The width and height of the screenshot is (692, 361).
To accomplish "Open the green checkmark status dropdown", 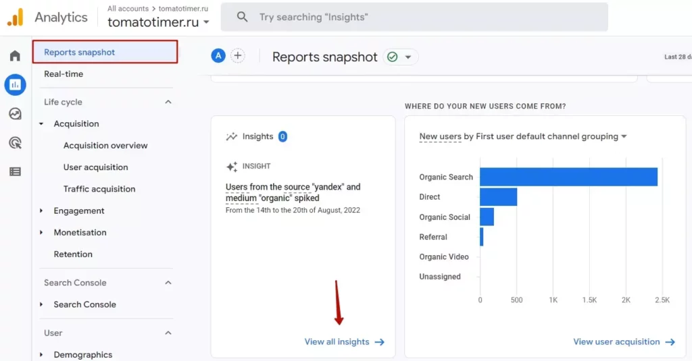I will pos(400,57).
